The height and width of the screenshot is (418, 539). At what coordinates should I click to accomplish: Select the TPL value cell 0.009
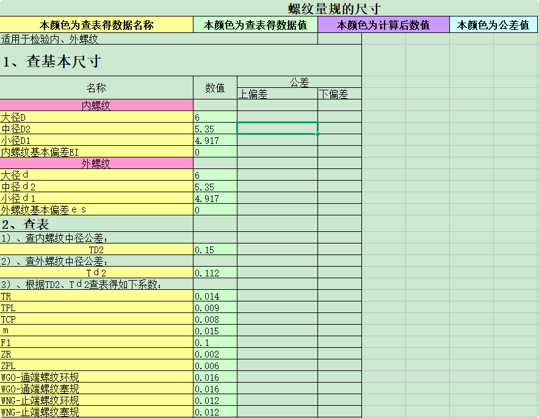[x=215, y=308]
